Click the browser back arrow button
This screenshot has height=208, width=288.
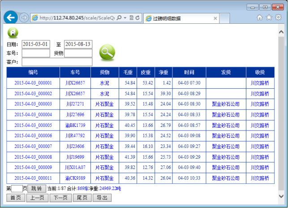[x=10, y=17]
